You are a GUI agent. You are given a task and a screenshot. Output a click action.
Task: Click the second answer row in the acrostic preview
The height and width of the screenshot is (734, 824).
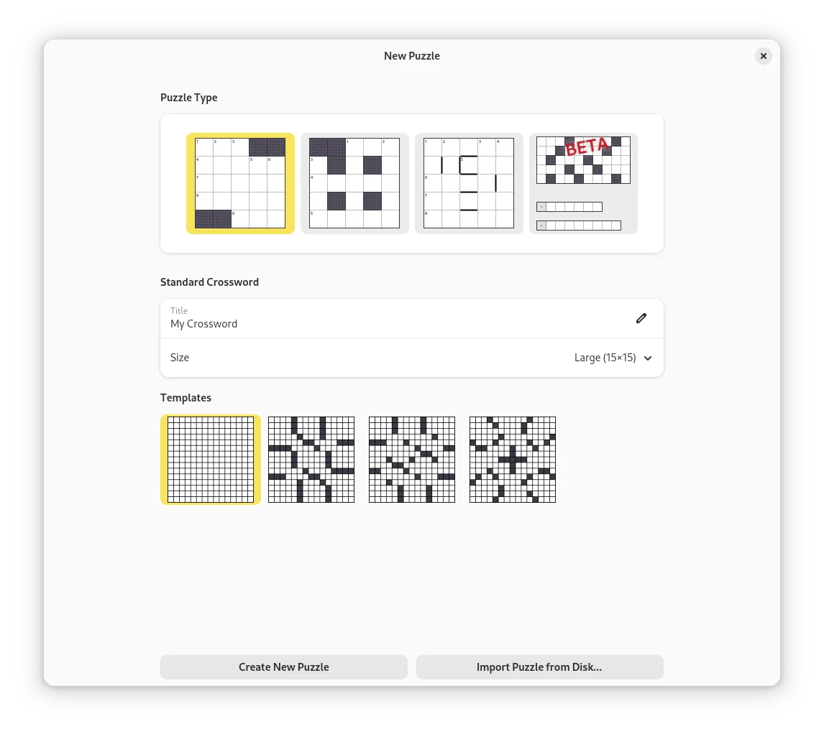click(x=578, y=225)
